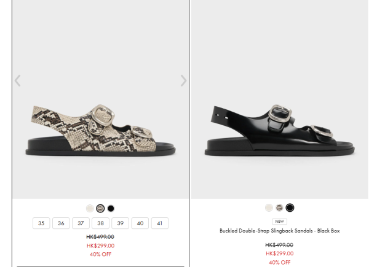Select size 36

coord(61,223)
